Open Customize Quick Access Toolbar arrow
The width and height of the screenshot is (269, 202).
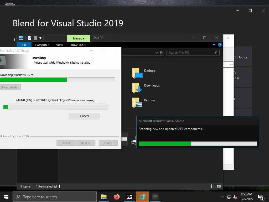(40, 38)
